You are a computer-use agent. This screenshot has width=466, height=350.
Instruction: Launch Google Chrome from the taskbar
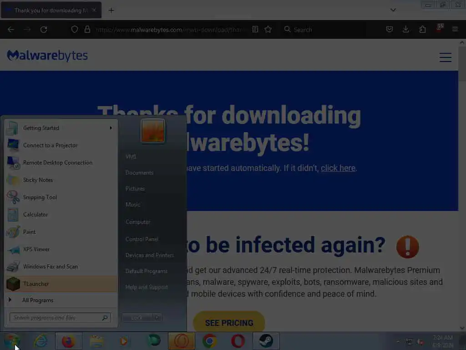(210, 341)
